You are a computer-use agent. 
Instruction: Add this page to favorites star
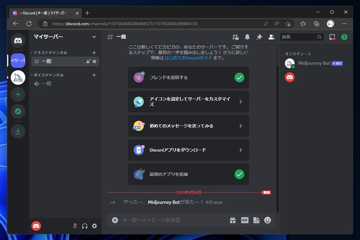point(287,24)
